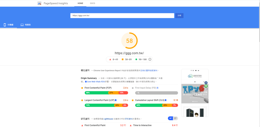Click the page screenshot preview thumbnail

coord(195,93)
